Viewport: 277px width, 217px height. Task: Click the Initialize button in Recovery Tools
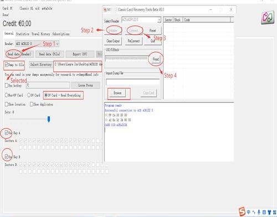click(113, 31)
